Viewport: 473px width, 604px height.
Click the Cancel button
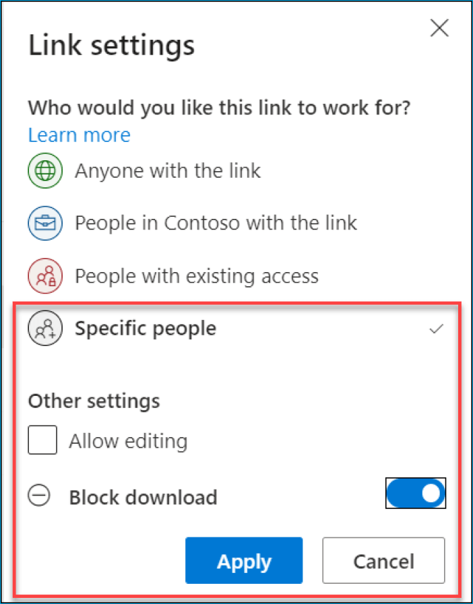click(383, 560)
